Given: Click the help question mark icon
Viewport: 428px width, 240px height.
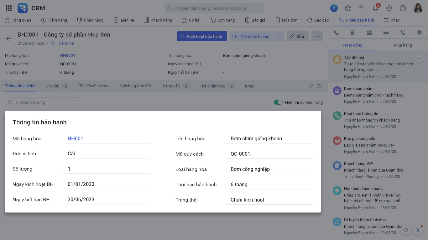Looking at the screenshot, I should pos(403,8).
